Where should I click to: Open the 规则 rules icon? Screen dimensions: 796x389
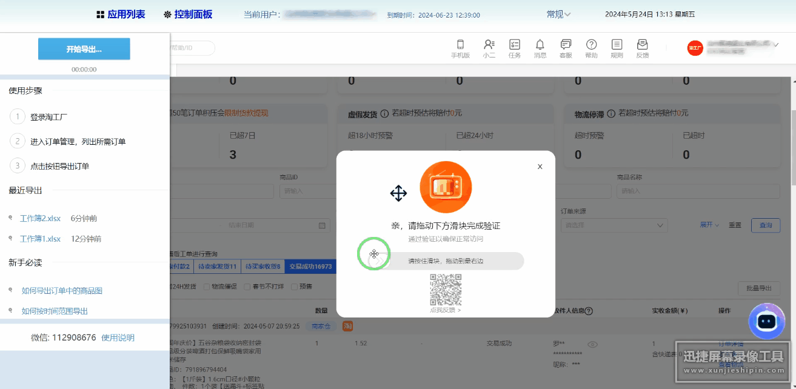point(617,48)
